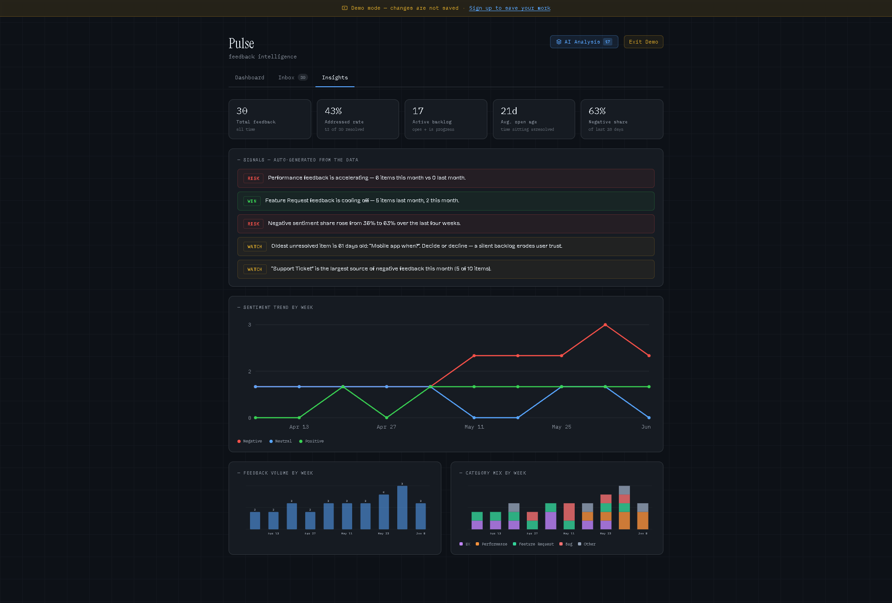Open the Inbox tab
The height and width of the screenshot is (603, 892).
pos(293,77)
